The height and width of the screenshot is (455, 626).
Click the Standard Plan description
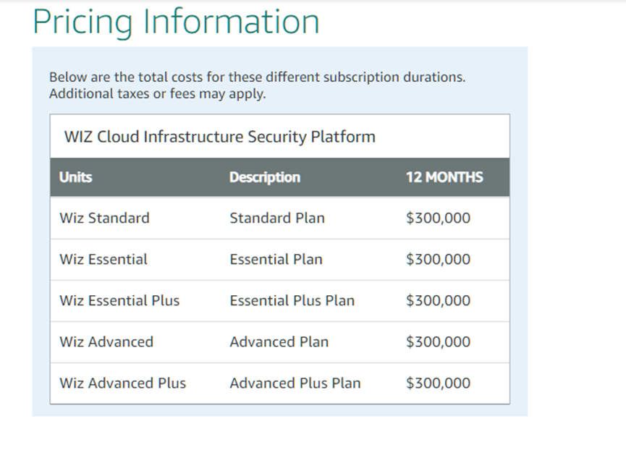pos(277,218)
